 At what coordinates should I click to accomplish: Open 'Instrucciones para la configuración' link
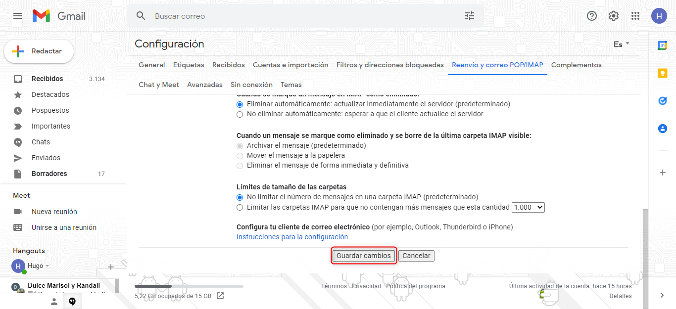click(292, 237)
